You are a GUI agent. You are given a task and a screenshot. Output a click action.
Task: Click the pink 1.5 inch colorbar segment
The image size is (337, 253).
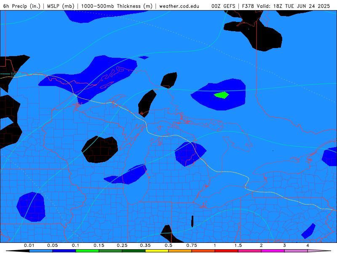(x=250, y=251)
